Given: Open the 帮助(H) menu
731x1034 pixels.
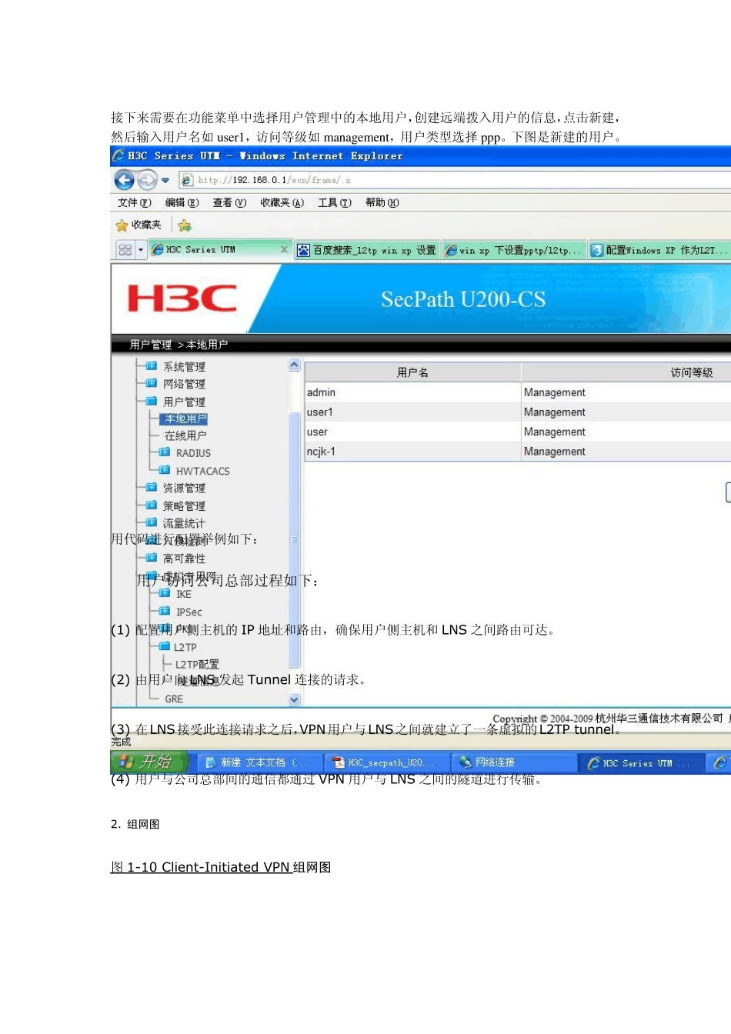Looking at the screenshot, I should pyautogui.click(x=382, y=202).
